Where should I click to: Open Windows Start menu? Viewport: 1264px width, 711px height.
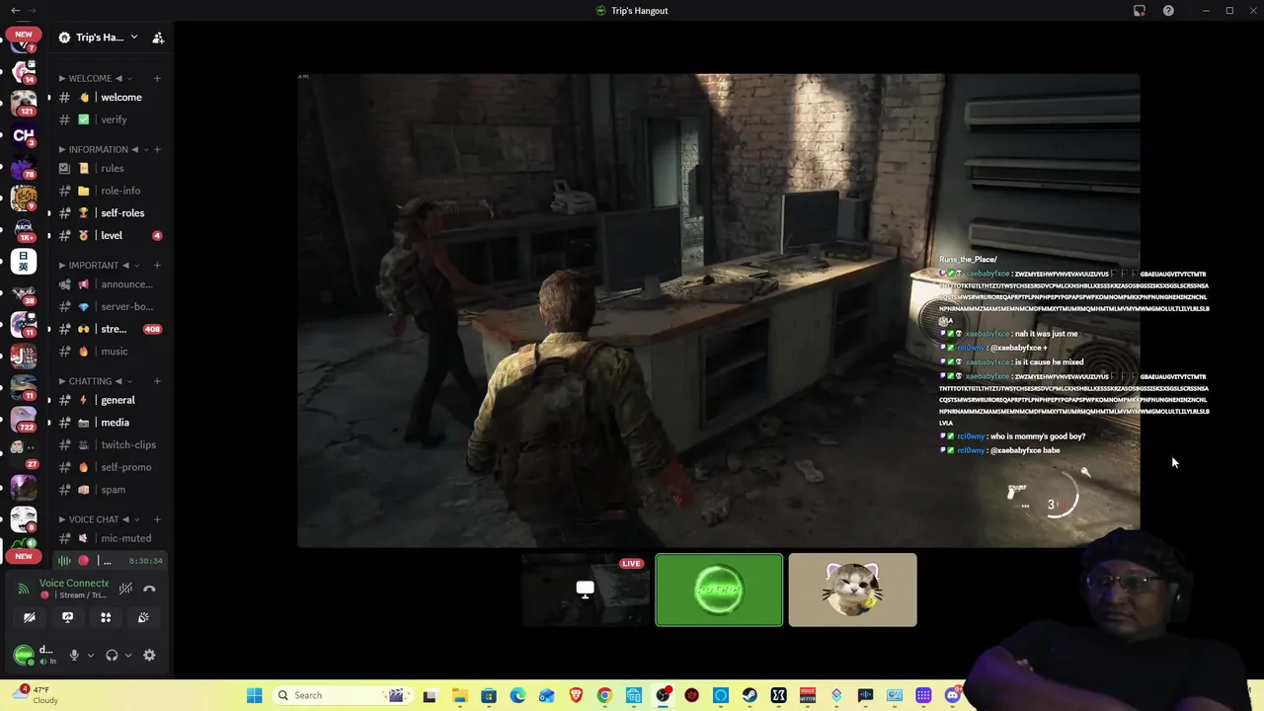click(254, 695)
